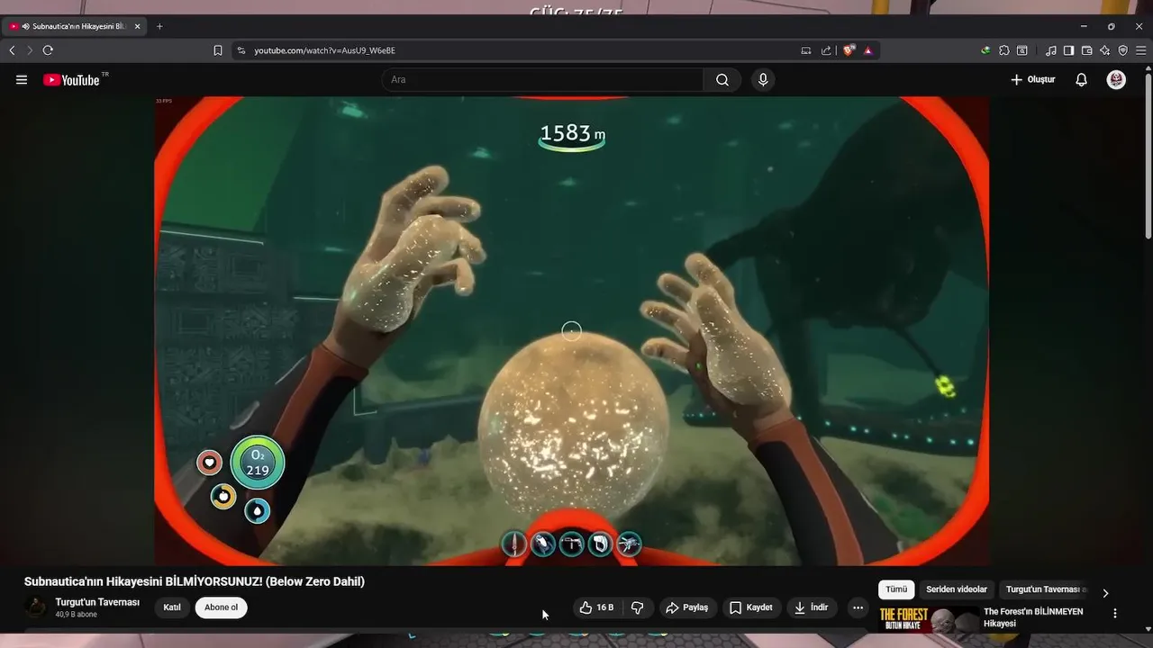Screen dimensions: 1153x648
Task: Download the video with İndir button
Action: point(811,607)
